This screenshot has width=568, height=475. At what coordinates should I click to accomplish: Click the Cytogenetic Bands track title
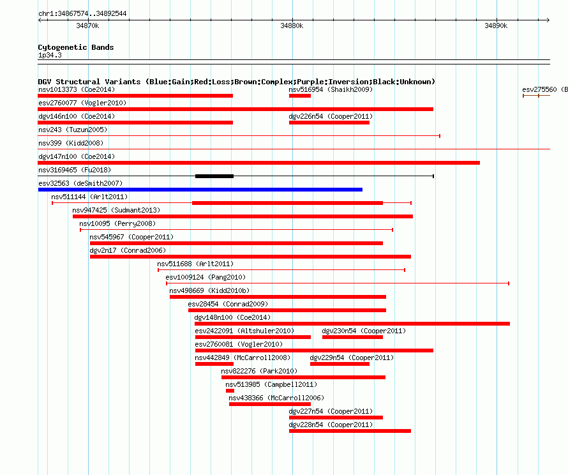pos(76,47)
